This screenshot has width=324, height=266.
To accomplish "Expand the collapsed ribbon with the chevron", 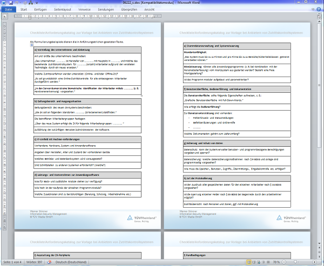I will [313, 9].
